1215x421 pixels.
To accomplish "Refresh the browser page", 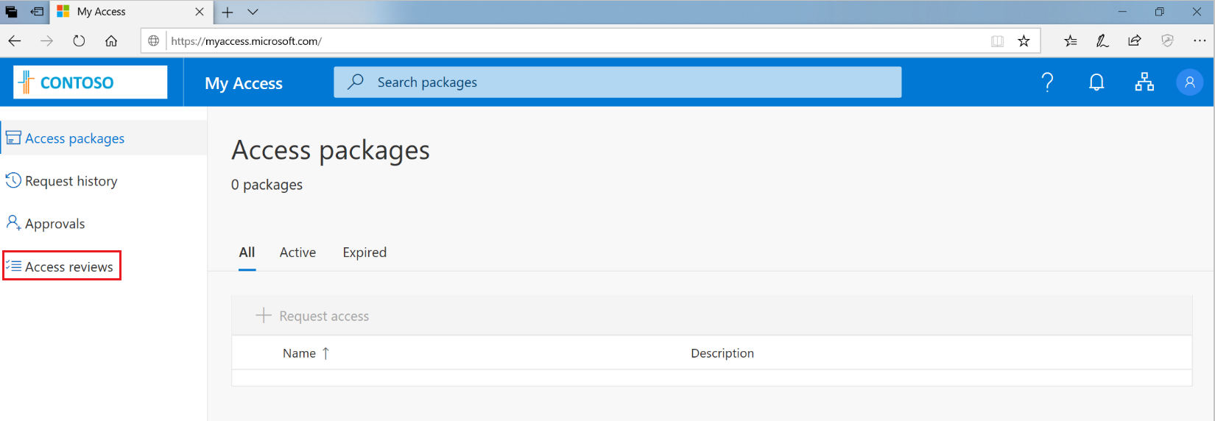I will [x=79, y=41].
